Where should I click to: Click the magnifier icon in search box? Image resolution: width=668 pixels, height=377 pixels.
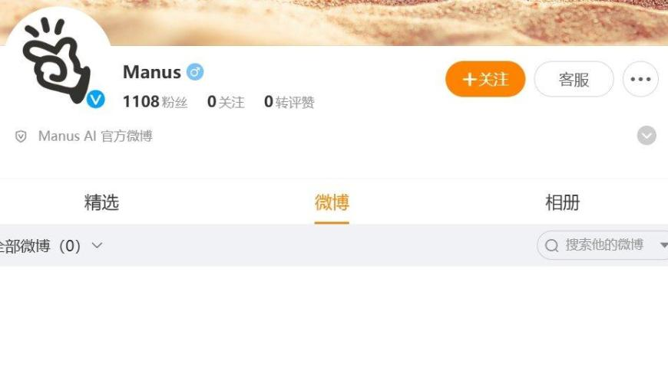point(552,245)
